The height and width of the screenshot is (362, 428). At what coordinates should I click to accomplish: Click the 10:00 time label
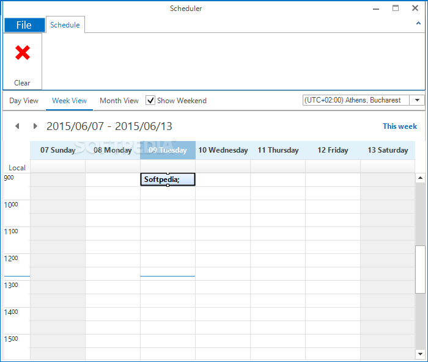coord(11,205)
